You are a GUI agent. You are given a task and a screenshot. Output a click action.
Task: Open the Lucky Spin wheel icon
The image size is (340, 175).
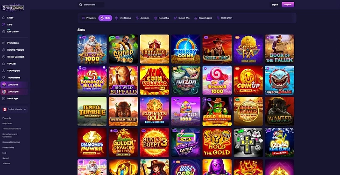(4, 92)
